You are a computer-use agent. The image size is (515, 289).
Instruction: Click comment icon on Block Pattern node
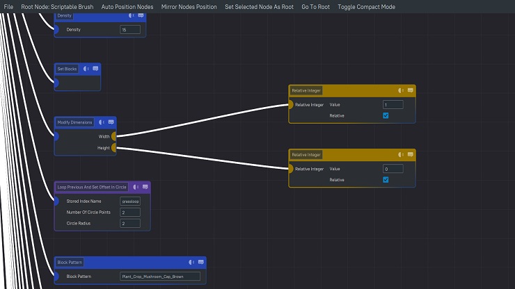200,262
